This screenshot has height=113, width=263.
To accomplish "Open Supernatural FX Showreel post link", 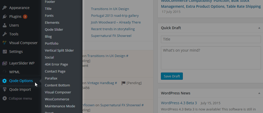I will tap(111, 36).
